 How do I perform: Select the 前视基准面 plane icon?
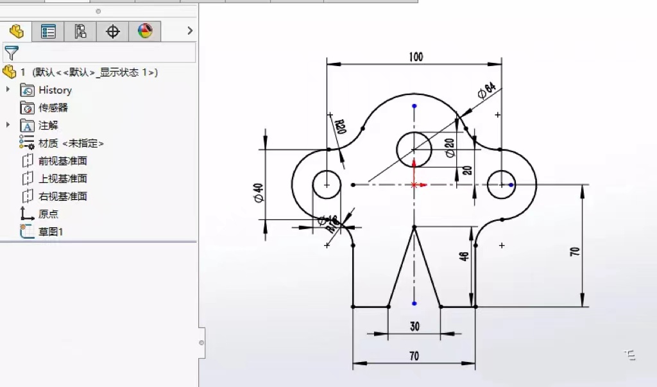(x=28, y=160)
